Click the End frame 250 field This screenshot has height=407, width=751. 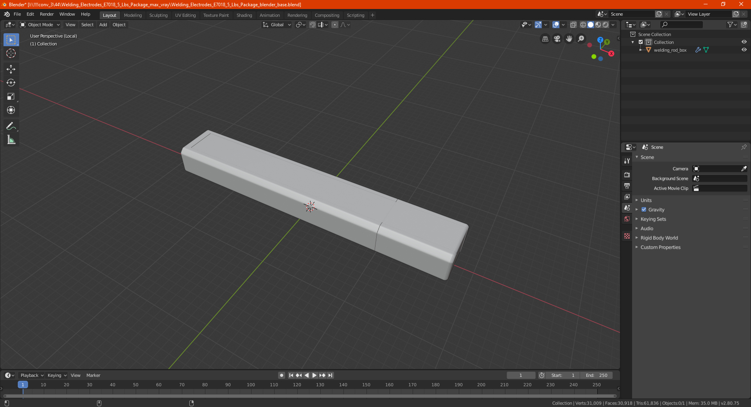(596, 375)
